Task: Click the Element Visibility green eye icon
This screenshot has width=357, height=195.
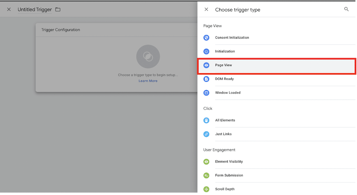Action: 206,162
